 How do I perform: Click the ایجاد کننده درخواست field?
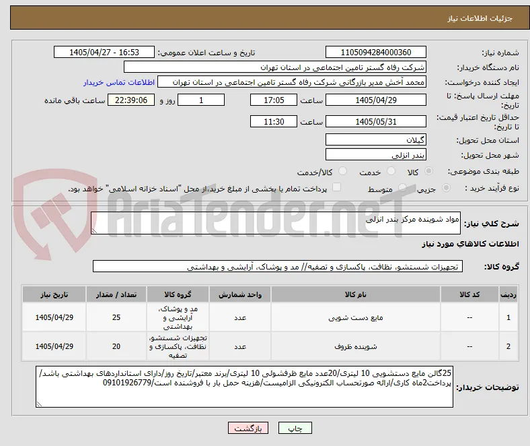point(292,82)
